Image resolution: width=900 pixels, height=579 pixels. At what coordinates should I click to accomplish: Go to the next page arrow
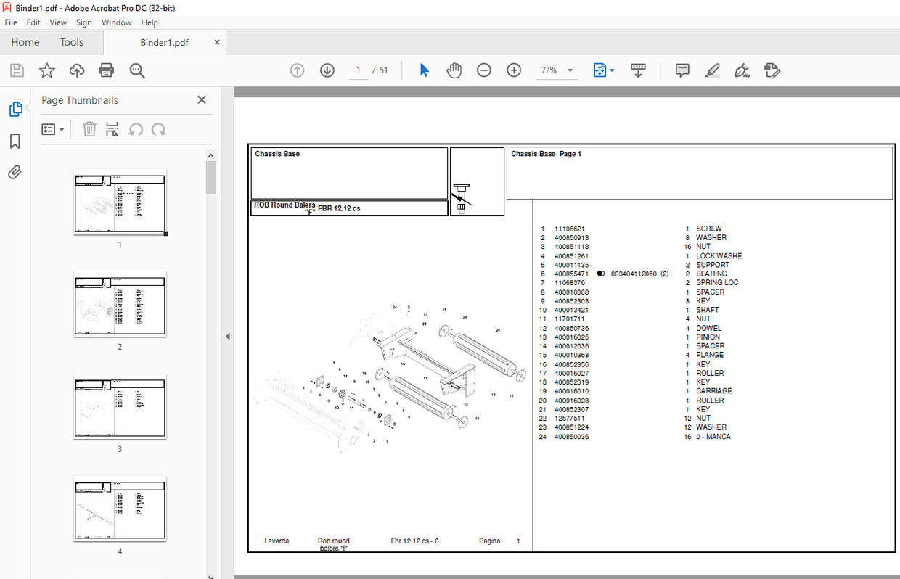tap(327, 70)
